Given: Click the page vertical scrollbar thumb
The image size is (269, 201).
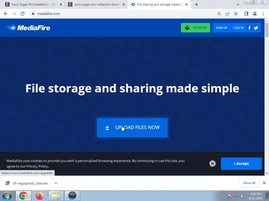Looking at the screenshot, I should pos(267,30).
